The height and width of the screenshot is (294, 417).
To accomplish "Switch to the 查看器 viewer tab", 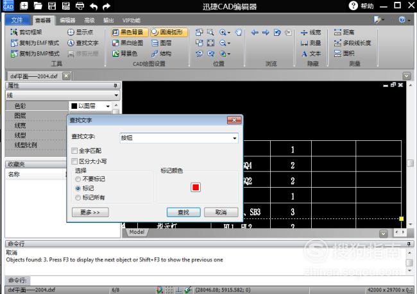I will [43, 20].
